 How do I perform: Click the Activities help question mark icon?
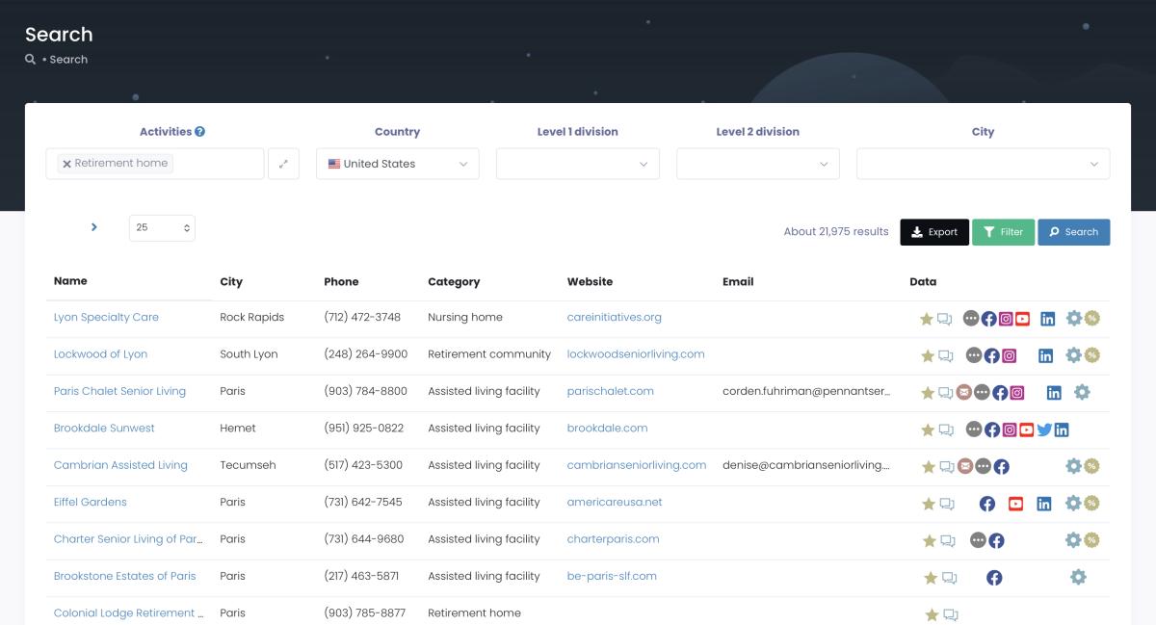pyautogui.click(x=199, y=132)
